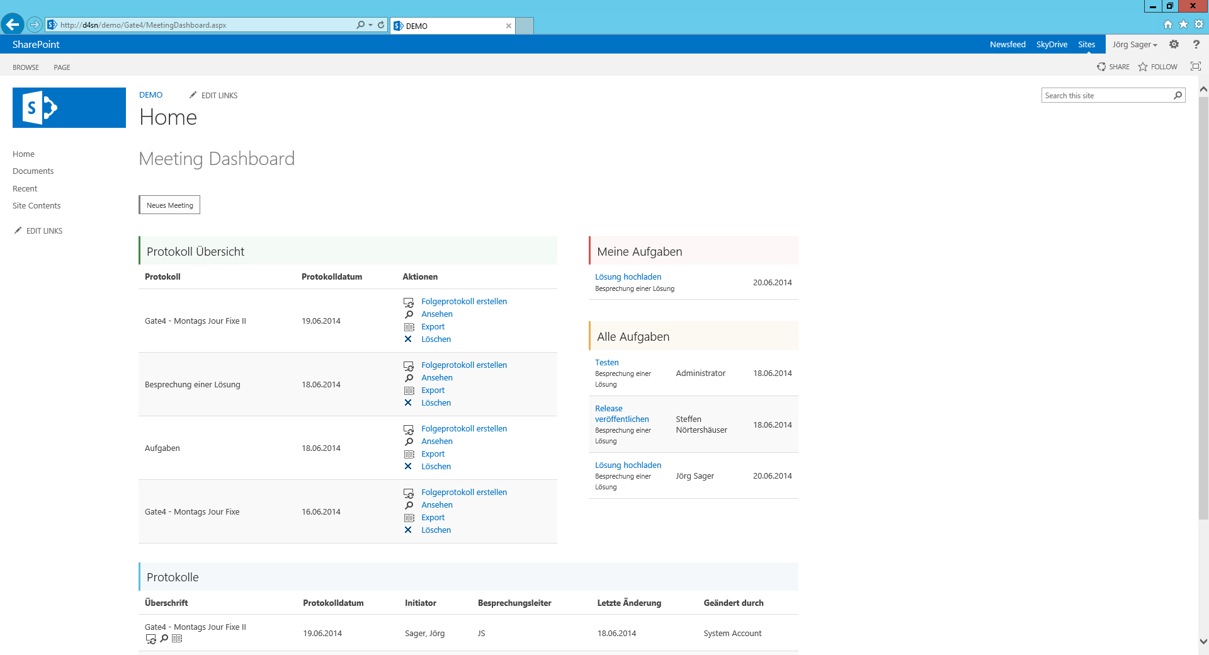
Task: Click Folgeprotokoll erstellen link in Aufgaben row
Action: (x=464, y=428)
